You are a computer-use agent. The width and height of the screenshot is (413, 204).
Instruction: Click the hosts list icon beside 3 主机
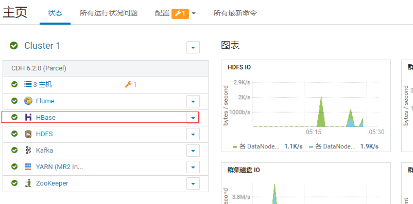point(28,84)
